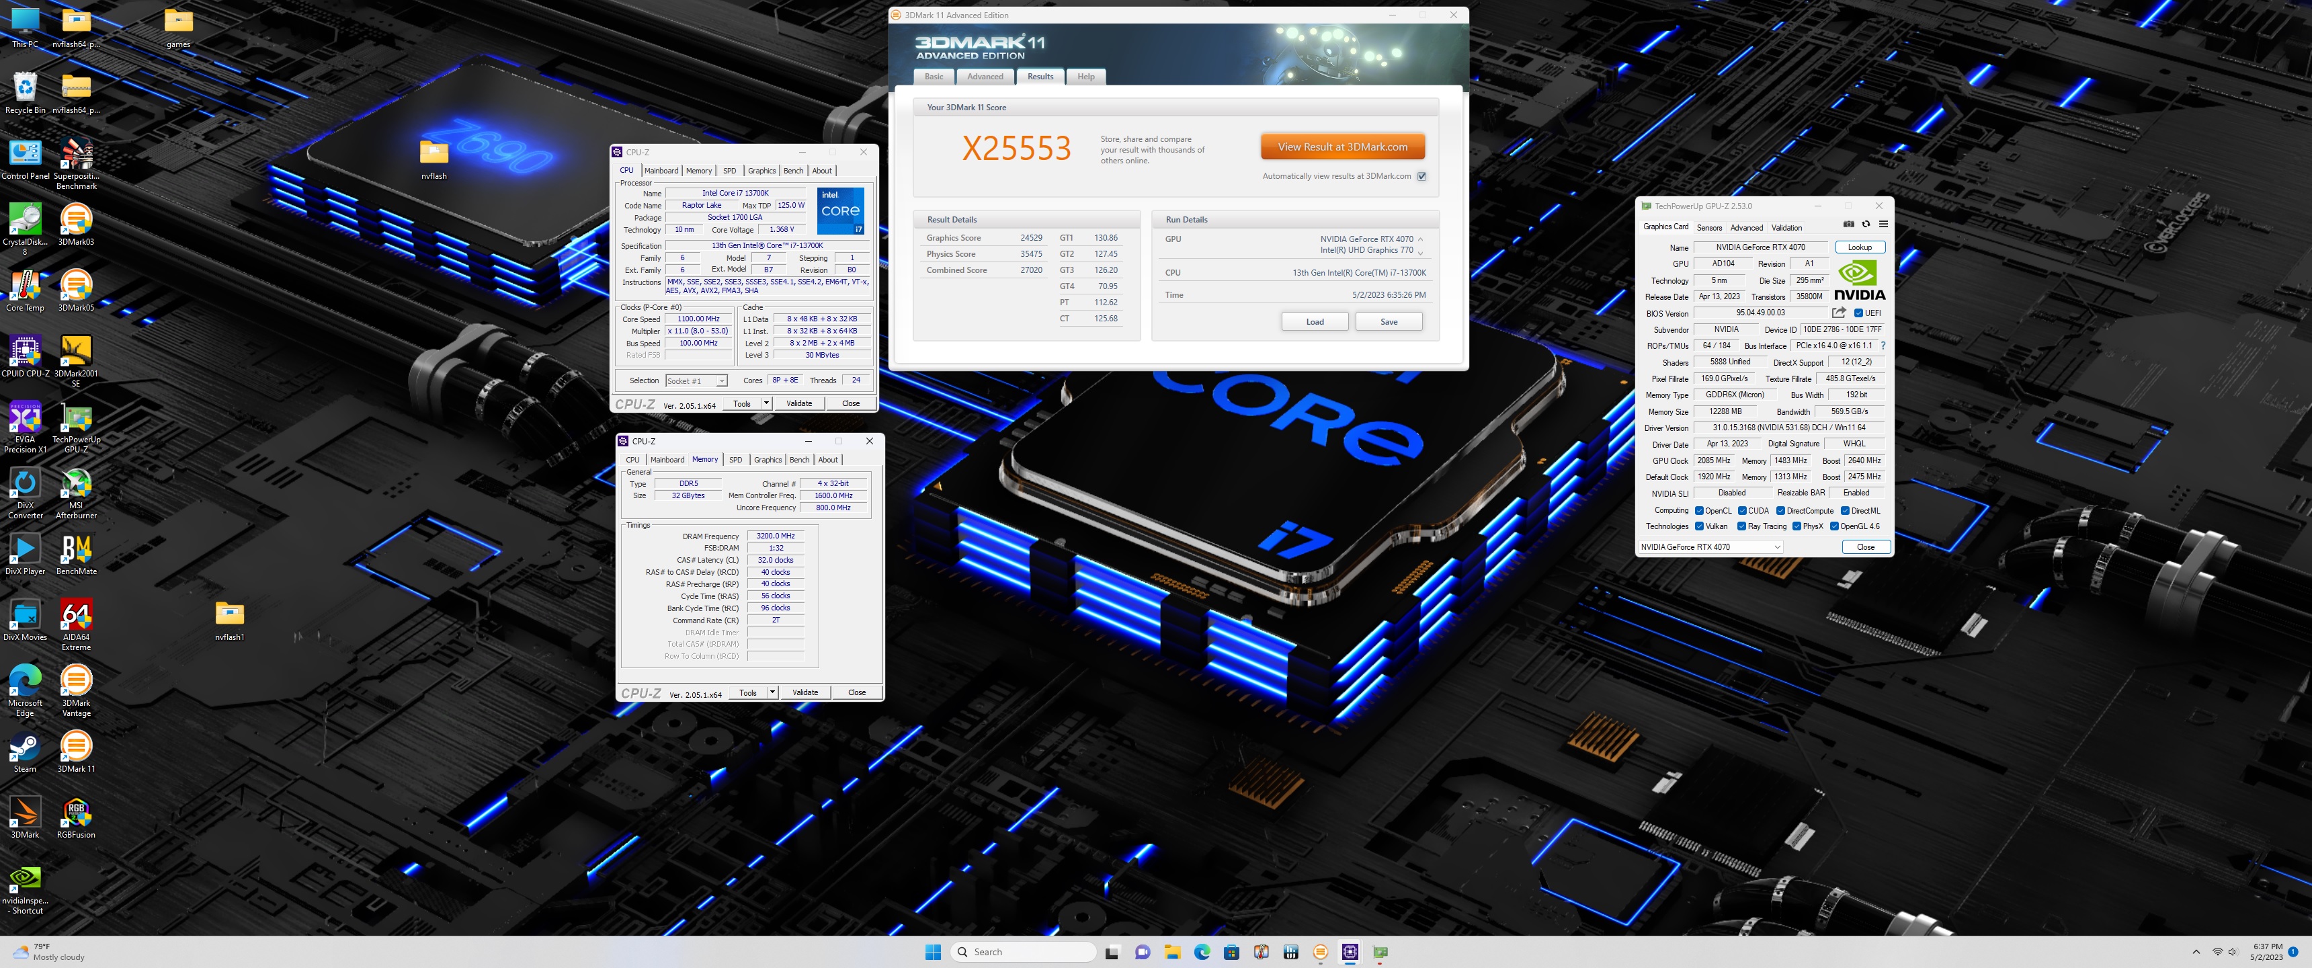Click the taskbar Search box

pyautogui.click(x=1022, y=952)
